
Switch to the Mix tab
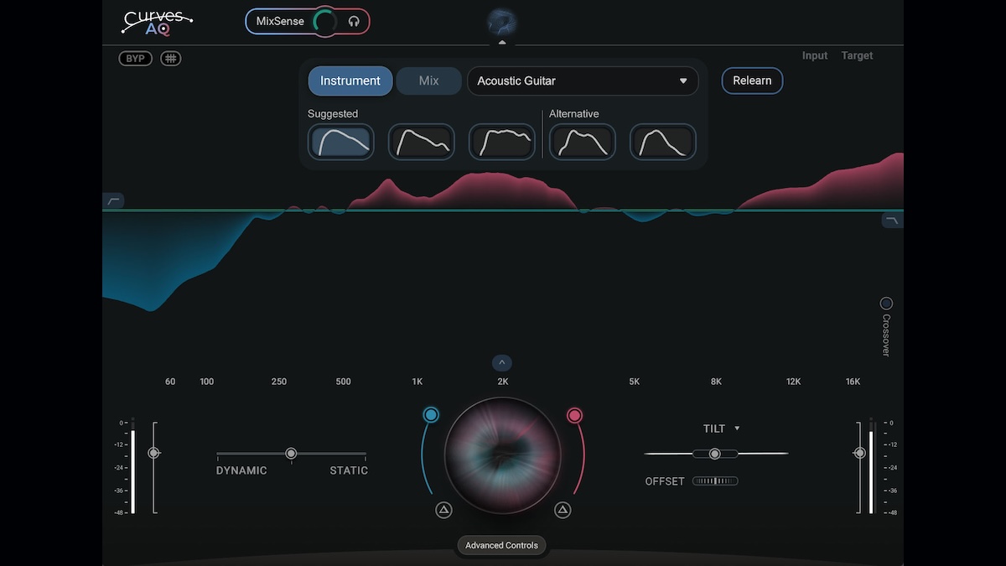[x=429, y=81]
